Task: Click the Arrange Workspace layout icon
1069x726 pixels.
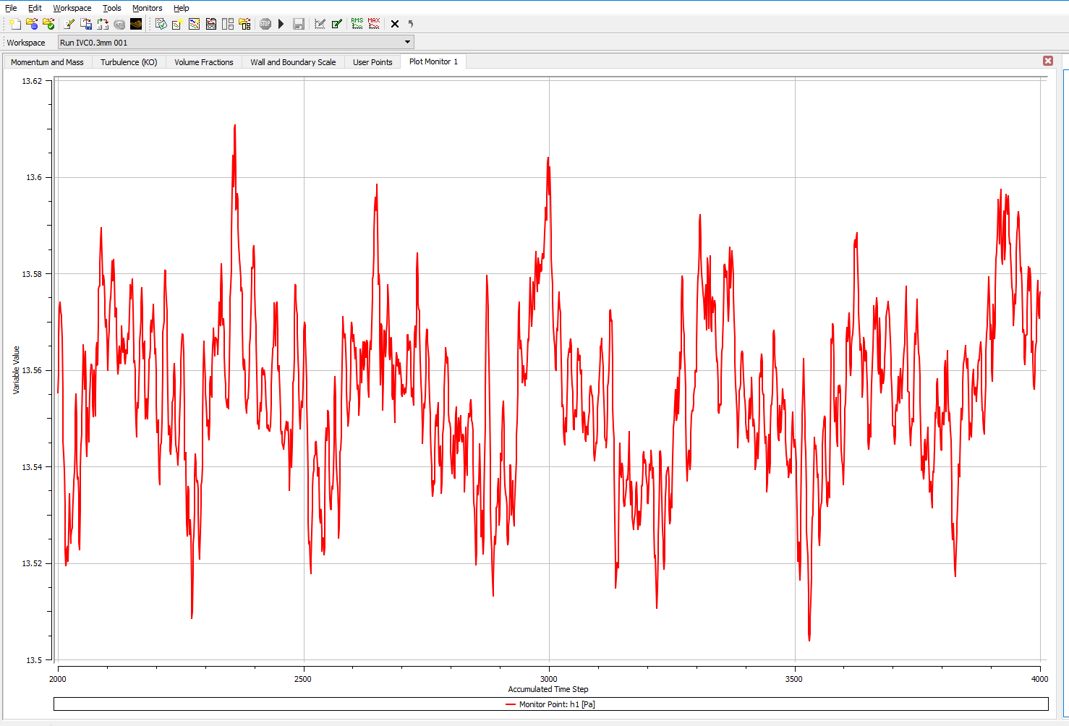Action: [x=228, y=24]
